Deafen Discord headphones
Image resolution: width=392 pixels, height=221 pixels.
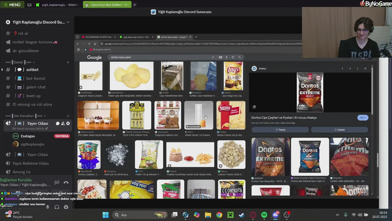coord(57,207)
